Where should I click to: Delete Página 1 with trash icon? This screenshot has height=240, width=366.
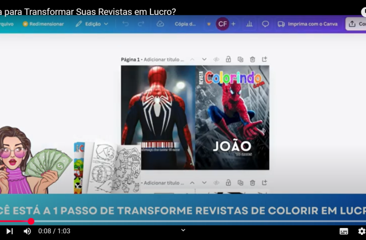pyautogui.click(x=252, y=59)
